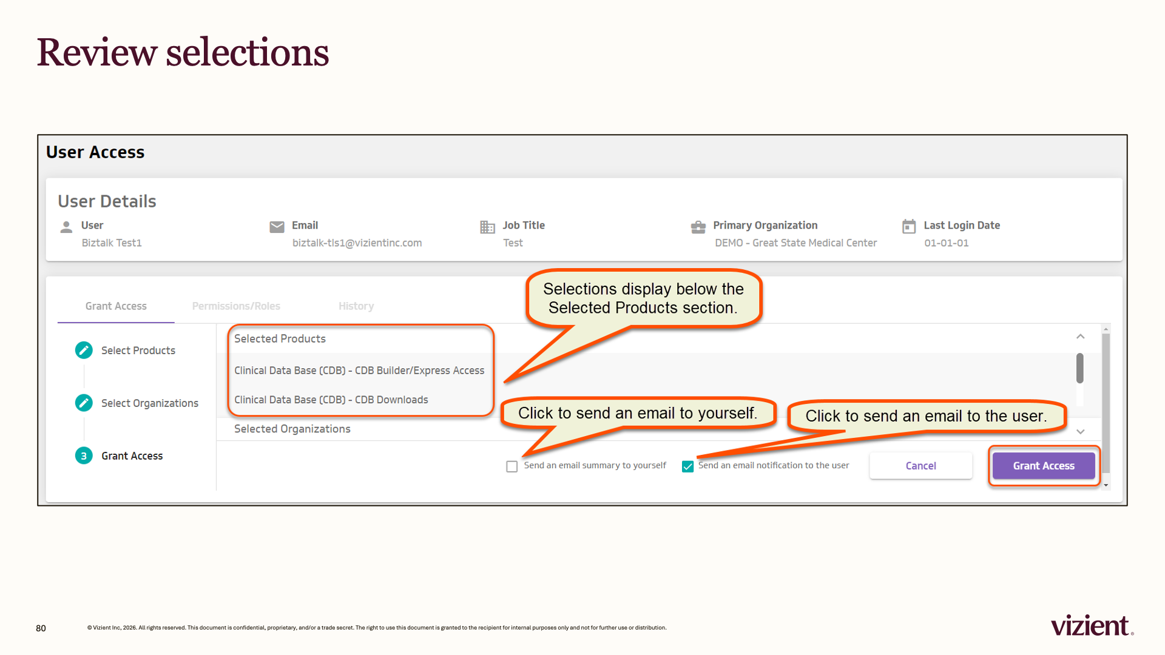Image resolution: width=1165 pixels, height=655 pixels.
Task: Click the email envelope icon
Action: [277, 227]
